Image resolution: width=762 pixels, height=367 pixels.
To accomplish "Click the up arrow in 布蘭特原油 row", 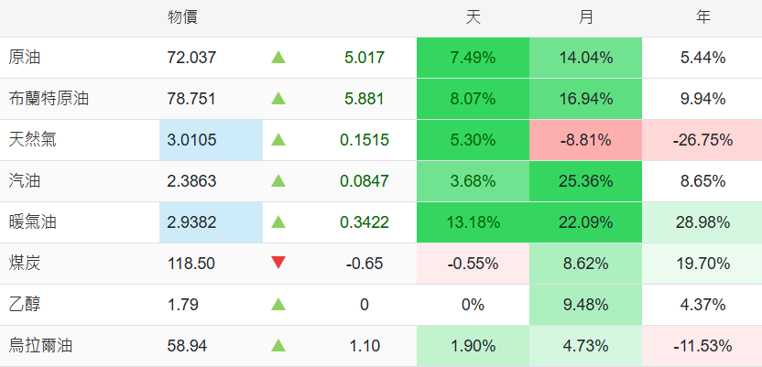I will click(x=278, y=99).
